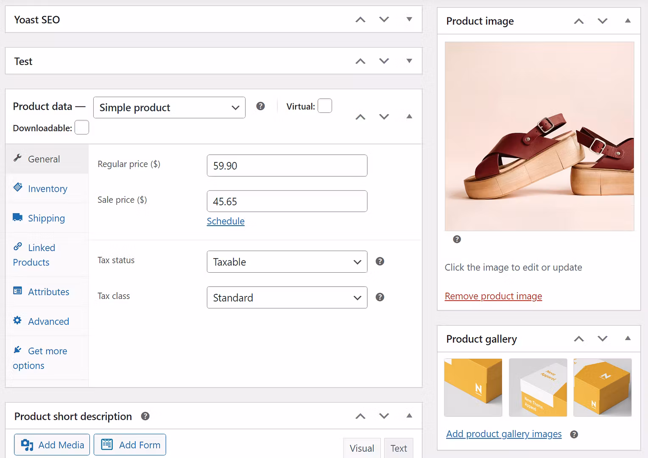
Task: Click the Remove product image link
Action: point(493,296)
